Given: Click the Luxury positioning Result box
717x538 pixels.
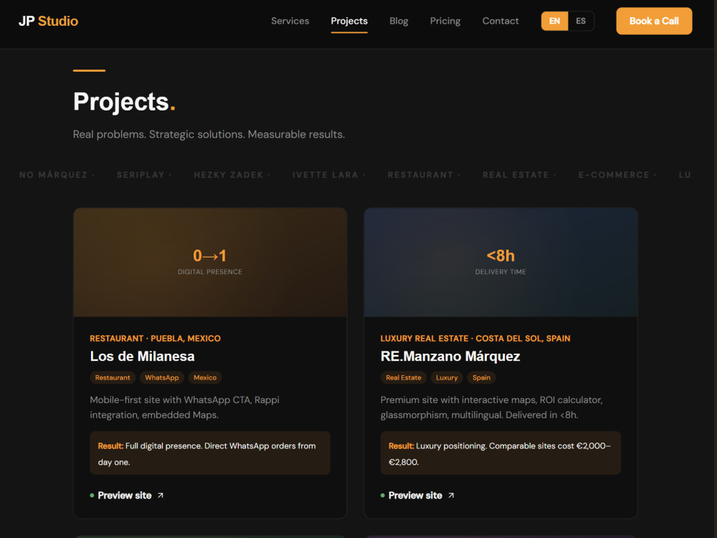Looking at the screenshot, I should click(x=500, y=453).
